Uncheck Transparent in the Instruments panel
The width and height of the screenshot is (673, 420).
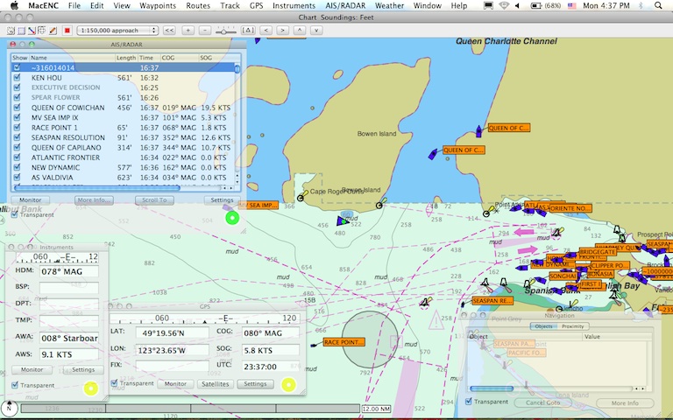pyautogui.click(x=15, y=385)
